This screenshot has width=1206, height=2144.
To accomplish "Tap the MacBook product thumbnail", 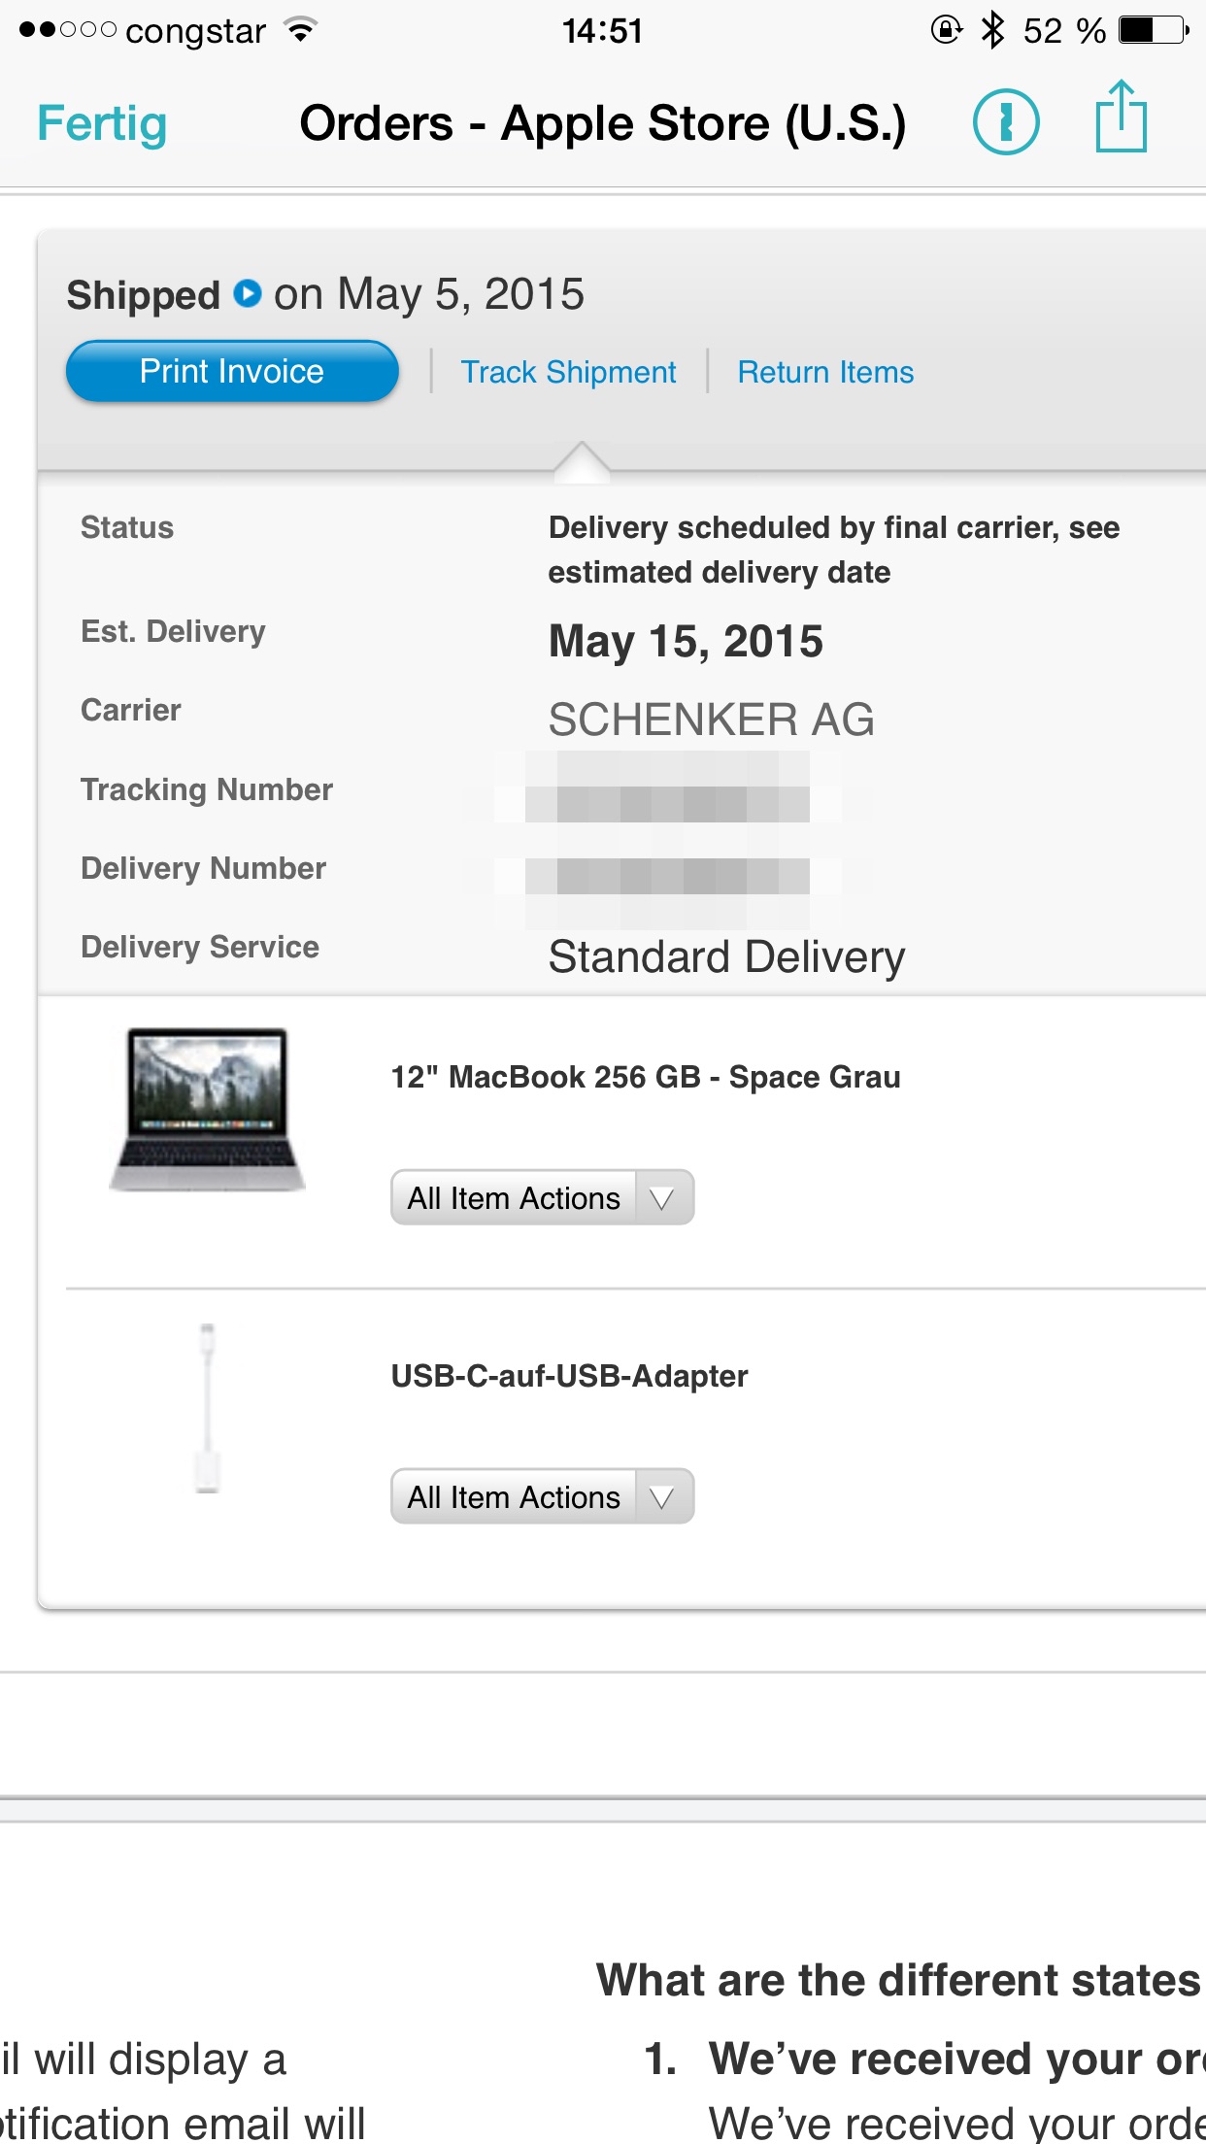I will tap(207, 1110).
